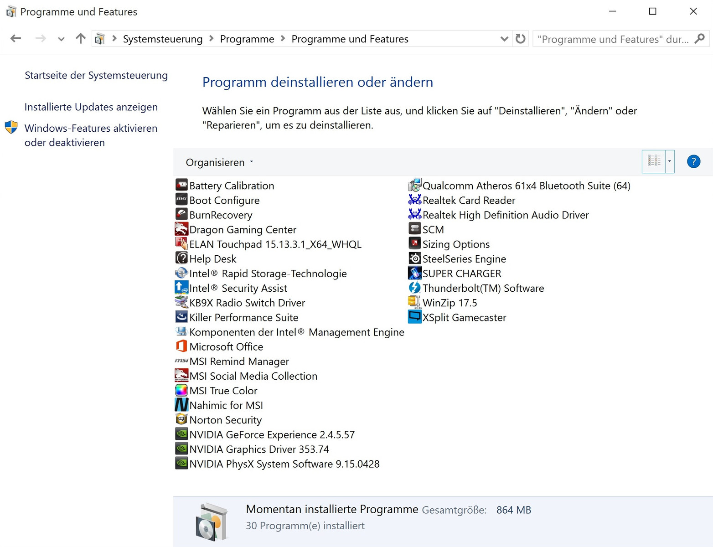
Task: Click Programme und Features breadcrumb
Action: (350, 39)
